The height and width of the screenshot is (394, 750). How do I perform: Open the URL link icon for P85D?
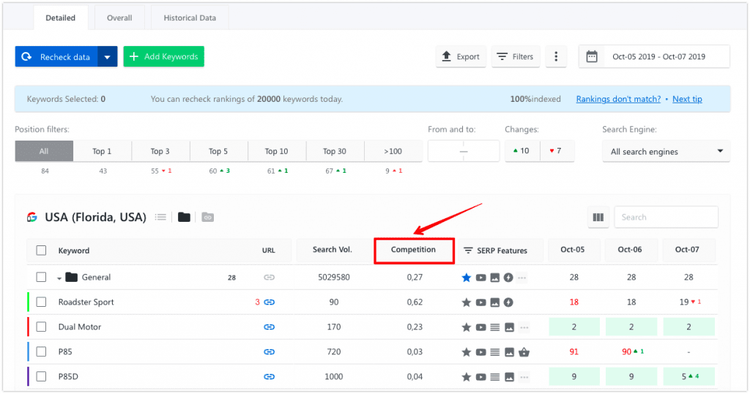tap(270, 376)
